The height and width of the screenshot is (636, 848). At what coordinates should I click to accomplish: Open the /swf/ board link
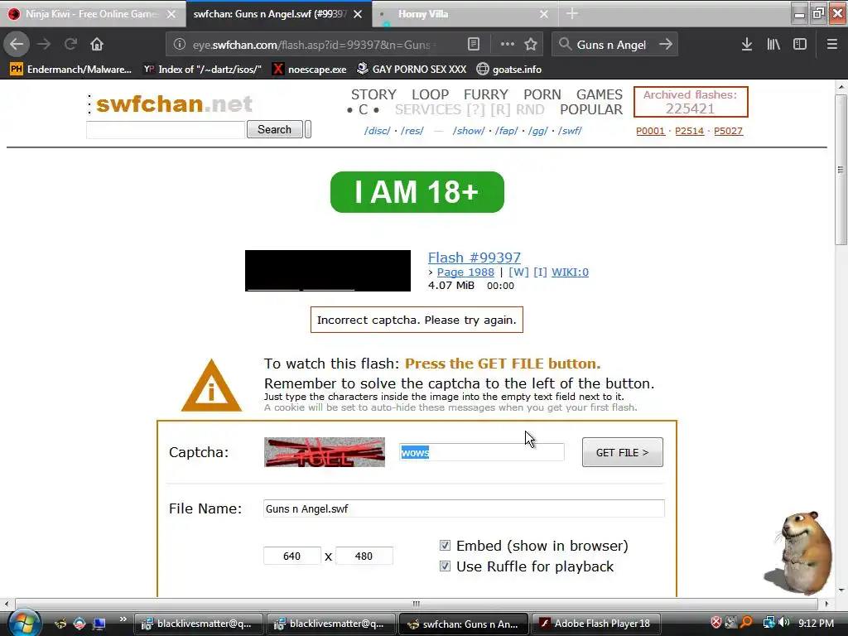click(x=570, y=131)
